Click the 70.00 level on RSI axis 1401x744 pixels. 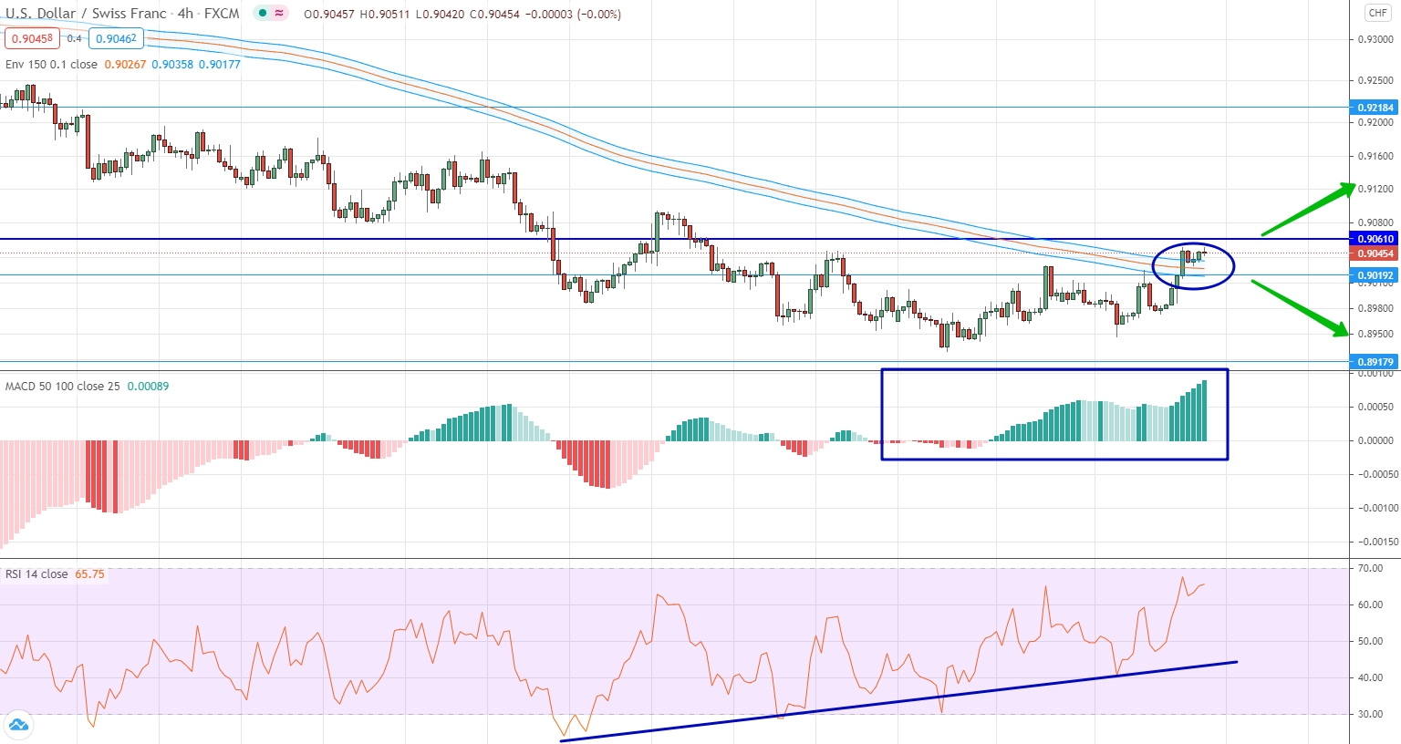pos(1370,568)
